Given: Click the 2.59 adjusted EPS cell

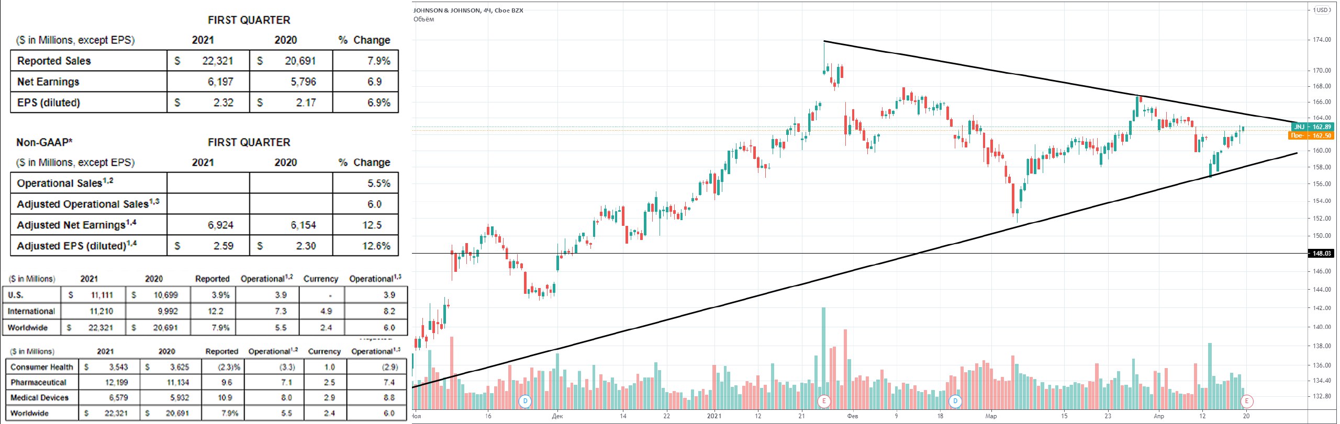Looking at the screenshot, I should [224, 246].
